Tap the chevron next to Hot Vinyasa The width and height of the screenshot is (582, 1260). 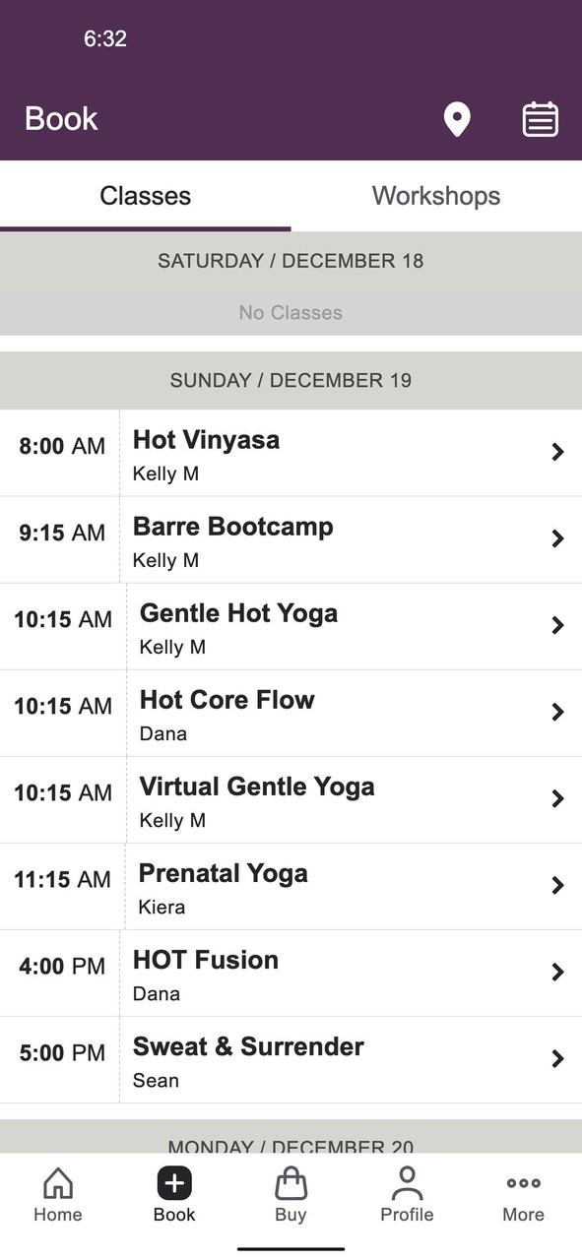[x=557, y=451]
